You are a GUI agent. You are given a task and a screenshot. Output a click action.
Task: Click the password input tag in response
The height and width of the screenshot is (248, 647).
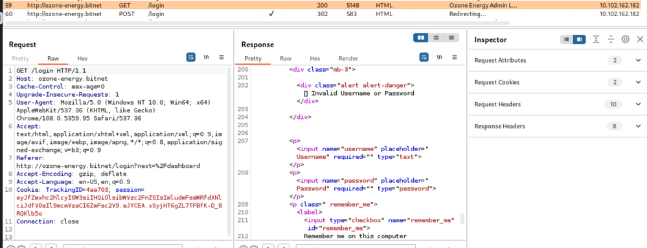(366, 184)
